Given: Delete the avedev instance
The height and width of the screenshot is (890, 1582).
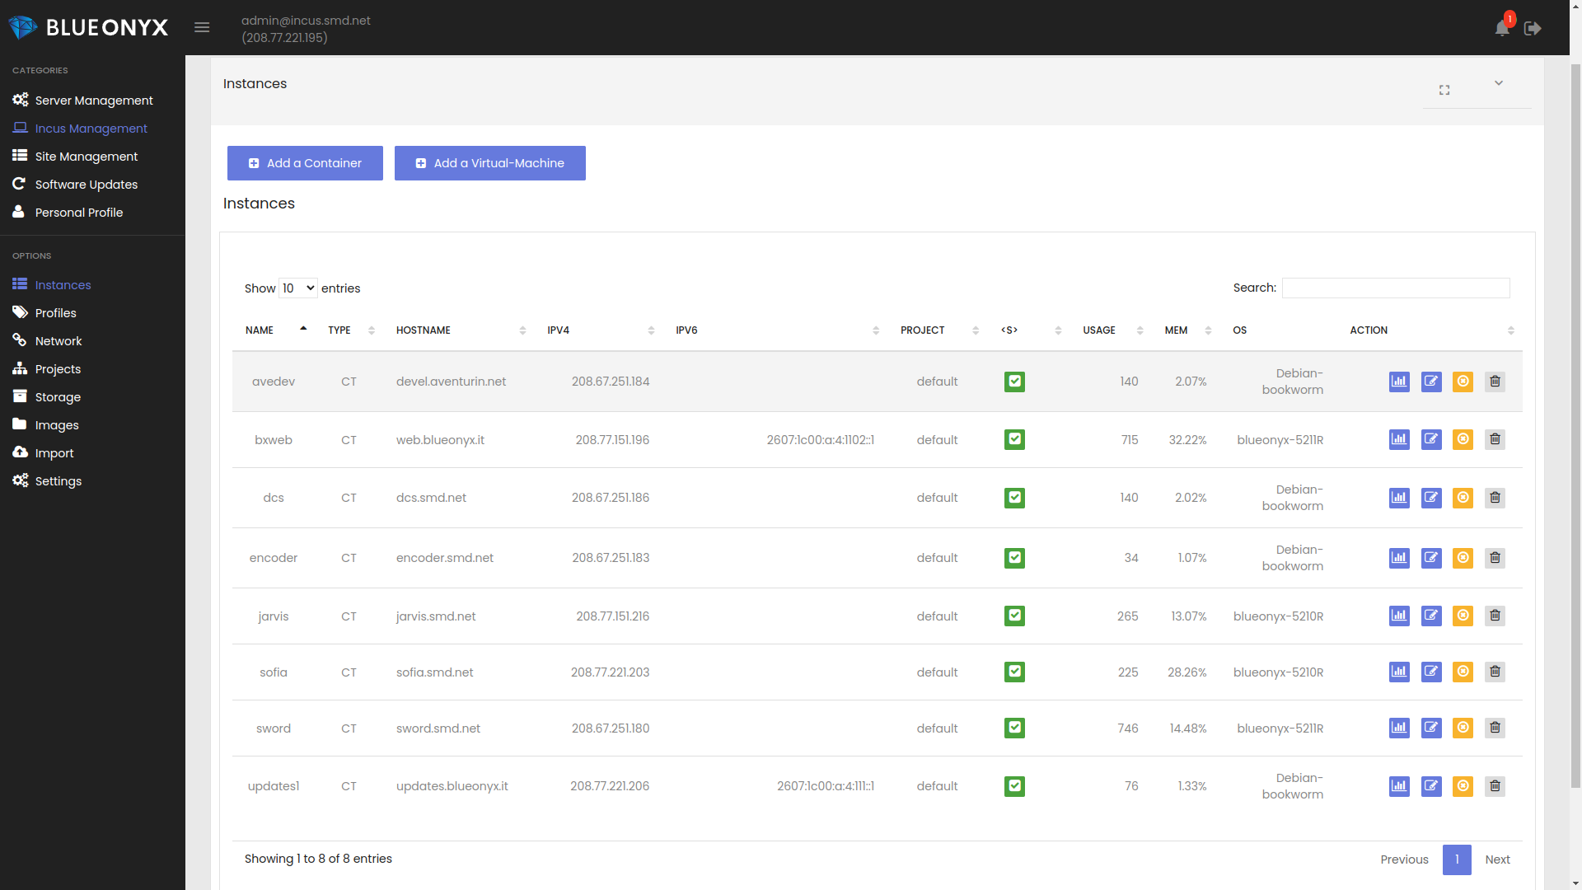Looking at the screenshot, I should pos(1495,382).
